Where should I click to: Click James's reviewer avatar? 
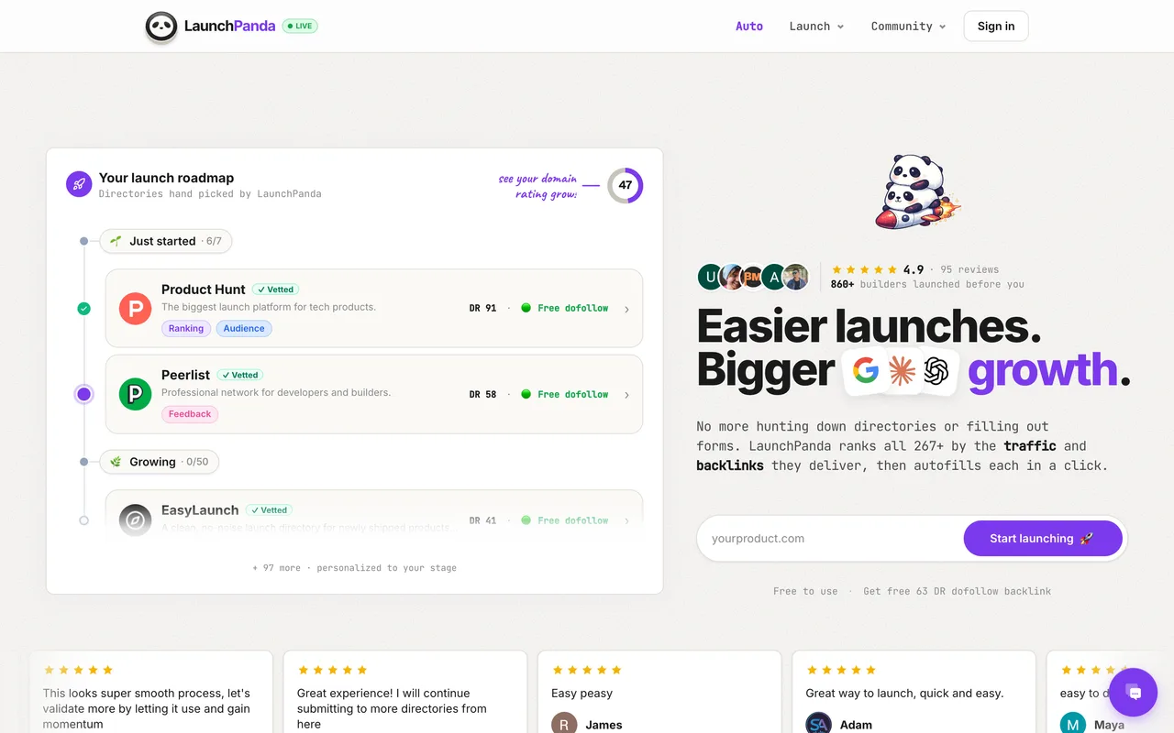(565, 724)
